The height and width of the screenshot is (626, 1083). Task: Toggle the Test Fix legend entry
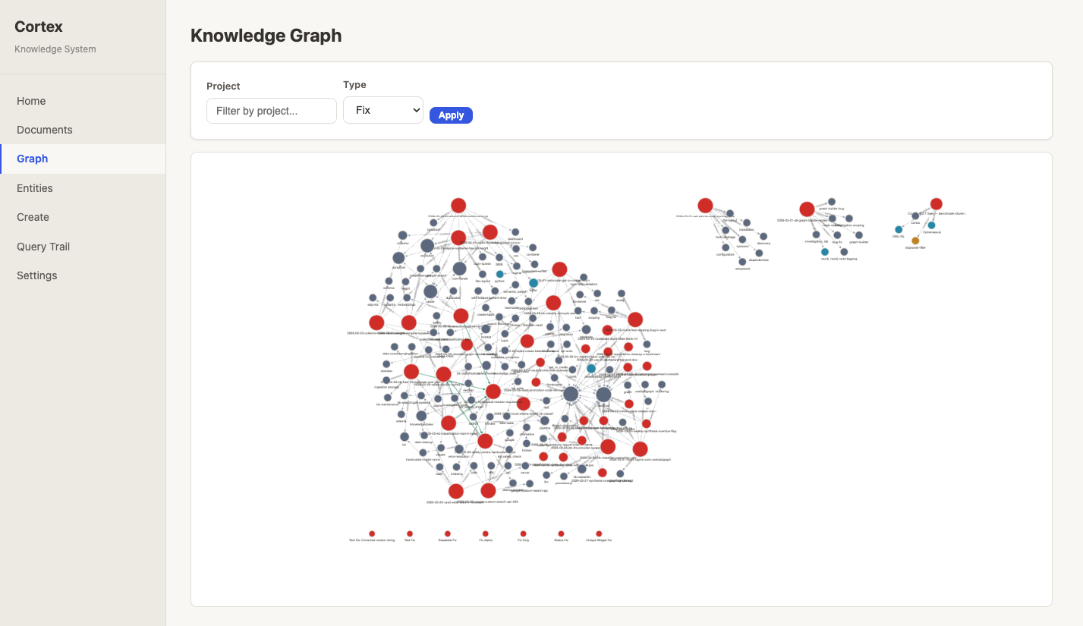click(410, 533)
